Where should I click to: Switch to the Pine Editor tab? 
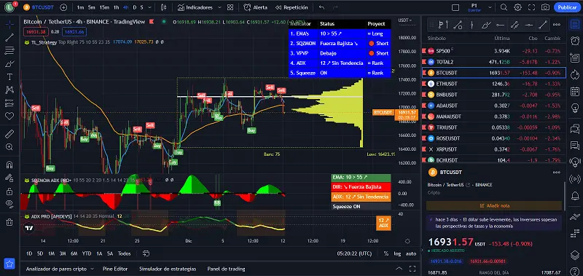click(115, 269)
